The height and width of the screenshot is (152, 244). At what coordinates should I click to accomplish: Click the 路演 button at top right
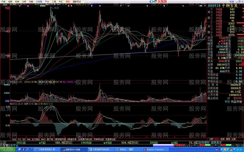232,2
